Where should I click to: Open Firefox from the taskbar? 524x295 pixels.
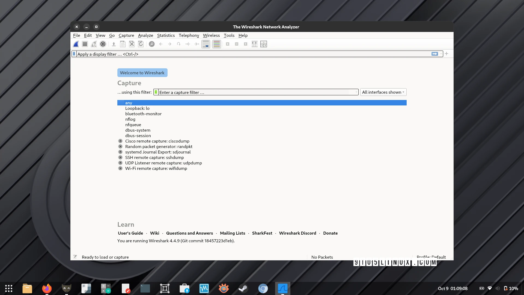click(47, 288)
